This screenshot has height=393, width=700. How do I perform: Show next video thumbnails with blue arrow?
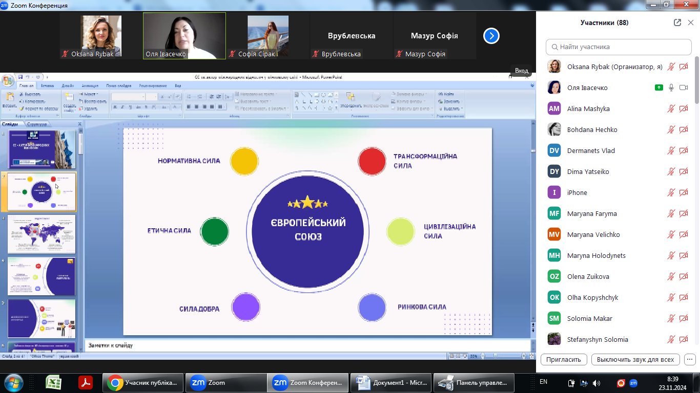[x=491, y=36]
